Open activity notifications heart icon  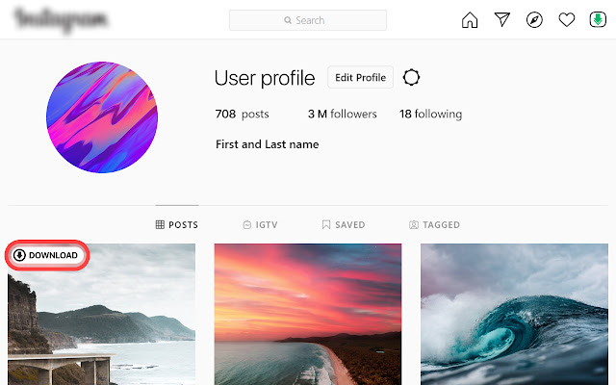567,19
